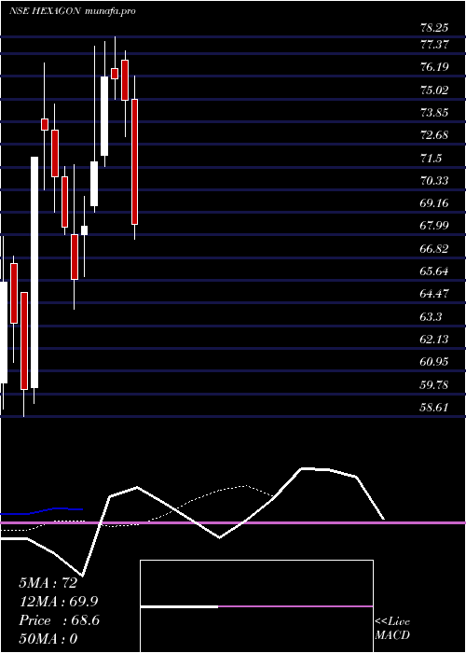This screenshot has height=653, width=466.
Task: Select the 71.5 price level label
Action: pyautogui.click(x=431, y=159)
